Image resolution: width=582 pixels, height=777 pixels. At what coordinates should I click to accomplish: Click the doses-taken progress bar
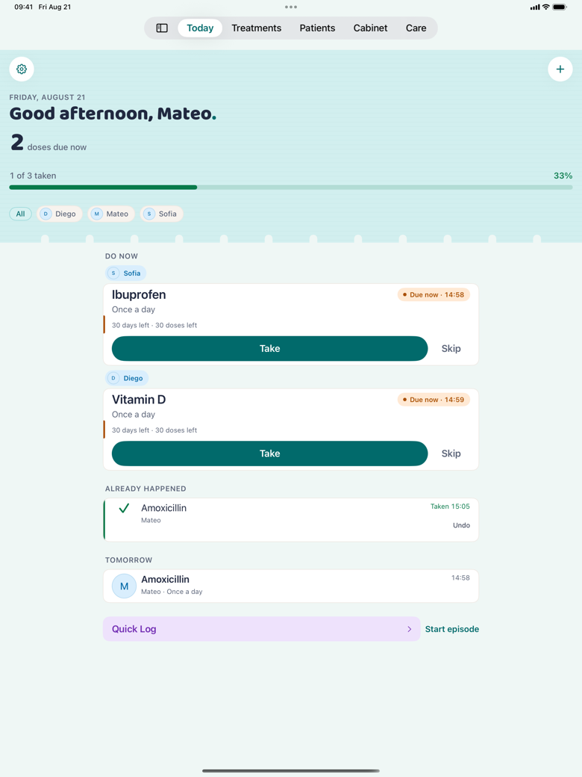pos(291,188)
